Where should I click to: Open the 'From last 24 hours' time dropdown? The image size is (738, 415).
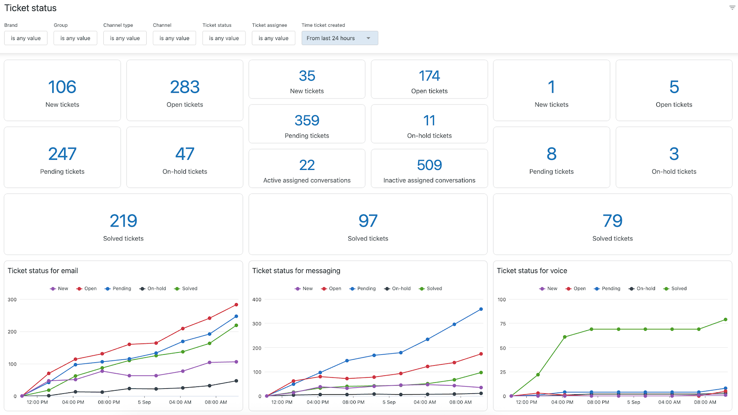[339, 38]
